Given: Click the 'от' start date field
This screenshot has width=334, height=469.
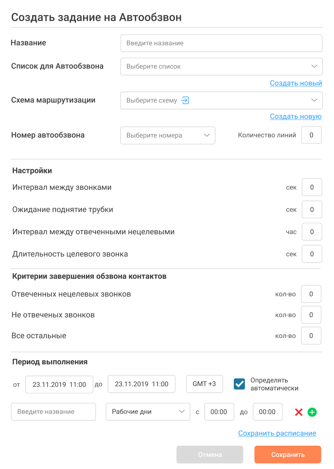Looking at the screenshot, I should [x=59, y=384].
